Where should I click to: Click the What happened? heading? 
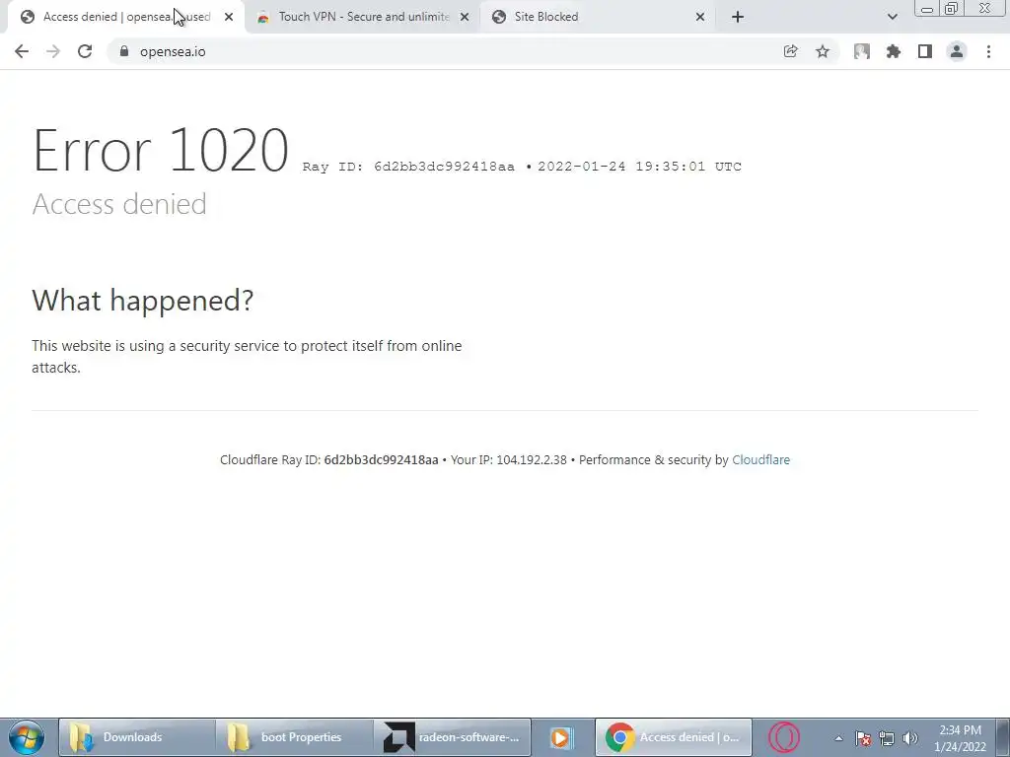tap(142, 300)
